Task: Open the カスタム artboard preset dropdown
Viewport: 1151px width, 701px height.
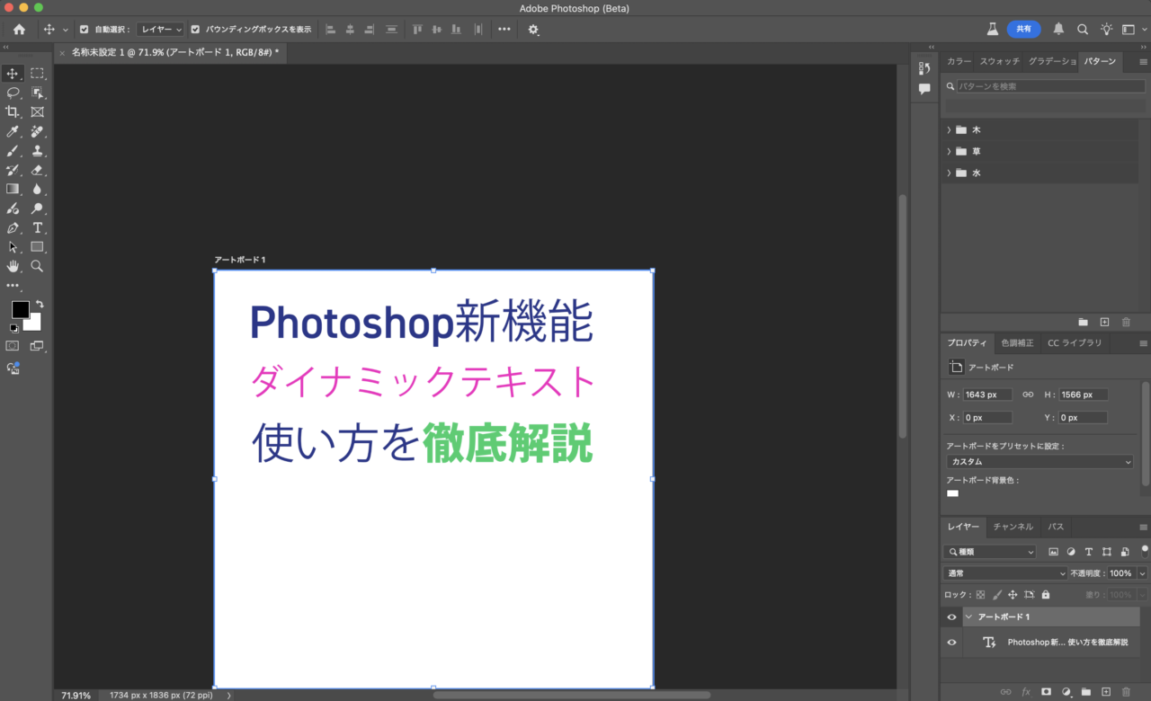Action: point(1040,462)
